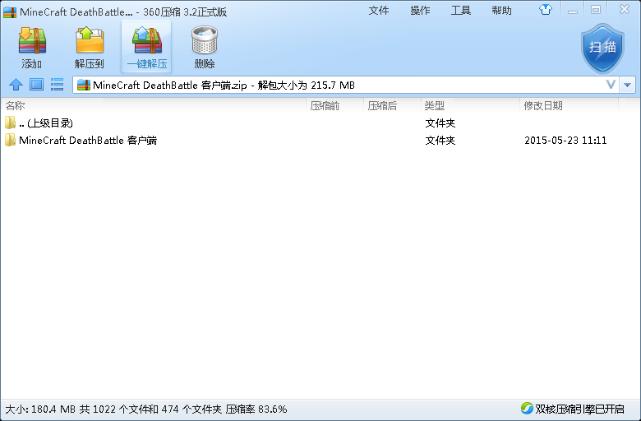Click the parent directory folder icon
Image resolution: width=641 pixels, height=421 pixels.
point(10,123)
